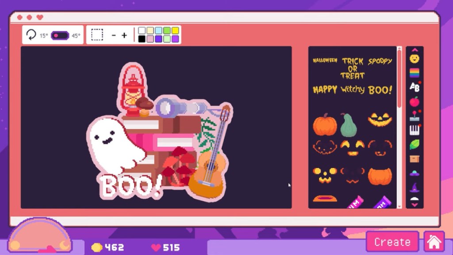Toggle the rotation angle switch between 15° and 45°
453x255 pixels.
tap(60, 35)
